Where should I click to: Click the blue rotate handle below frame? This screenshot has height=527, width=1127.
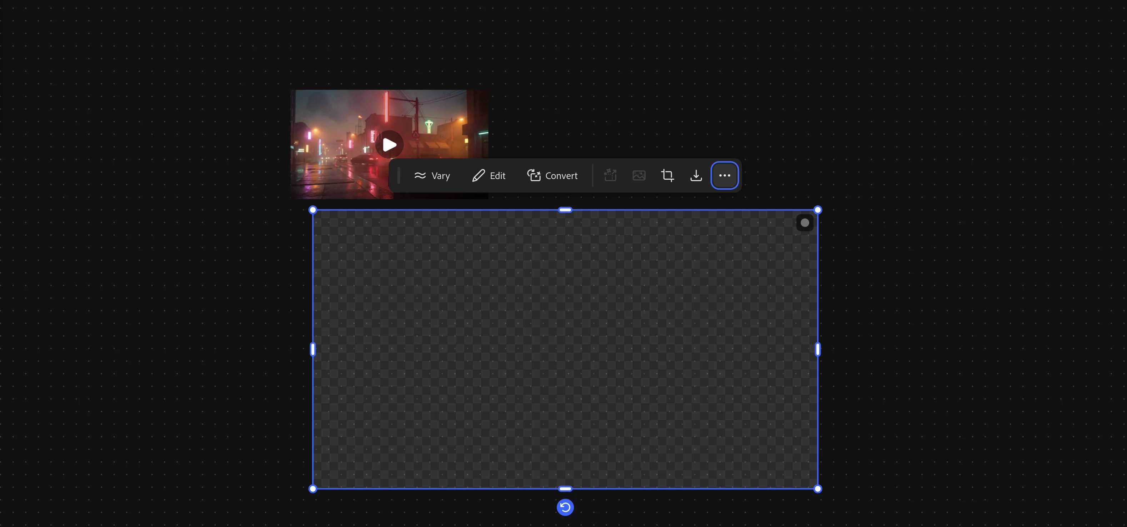click(x=565, y=507)
